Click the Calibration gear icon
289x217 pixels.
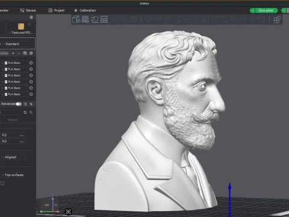click(76, 10)
